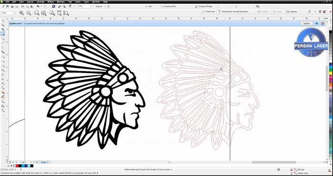
Task: Click the Update button in notification bar
Action: click(306, 23)
